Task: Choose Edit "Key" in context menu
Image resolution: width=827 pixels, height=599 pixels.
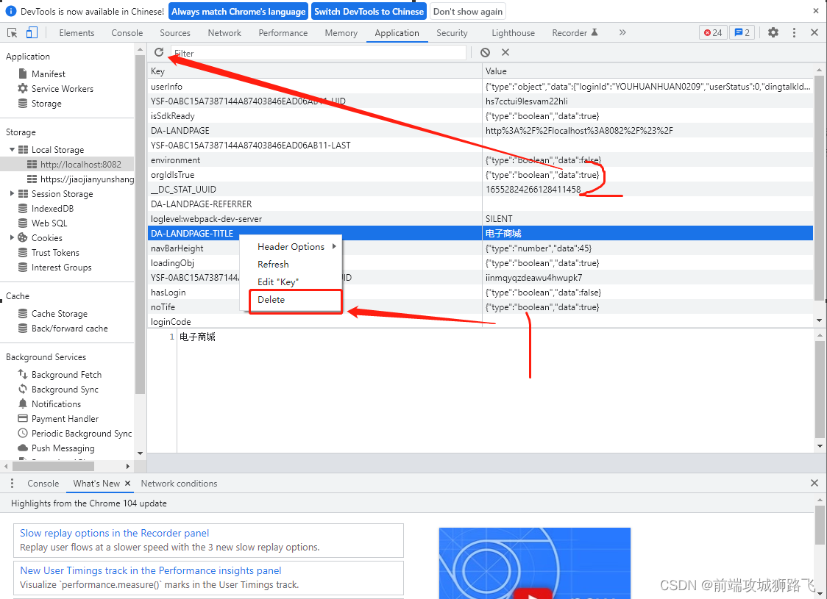Action: [278, 281]
